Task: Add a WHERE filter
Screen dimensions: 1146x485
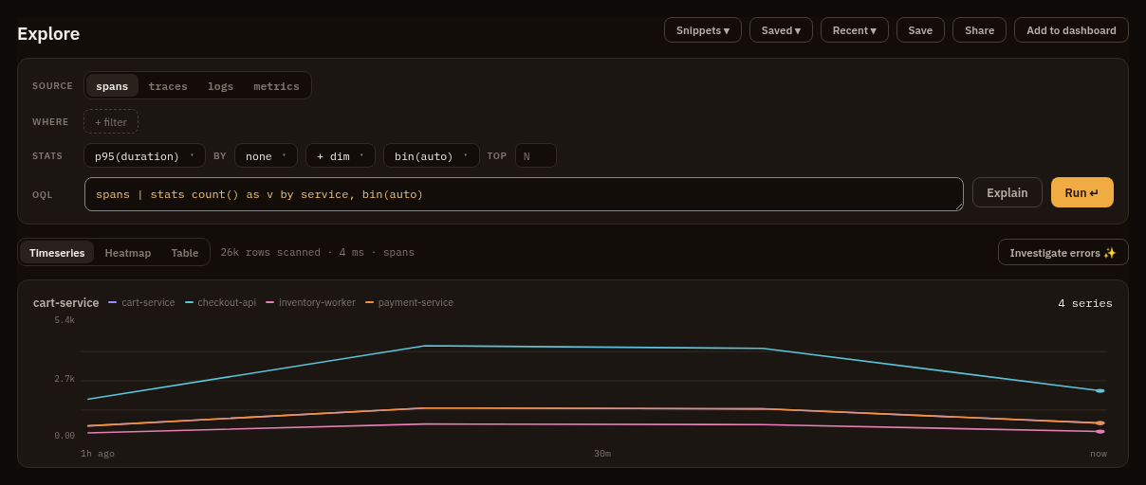Action: [111, 121]
